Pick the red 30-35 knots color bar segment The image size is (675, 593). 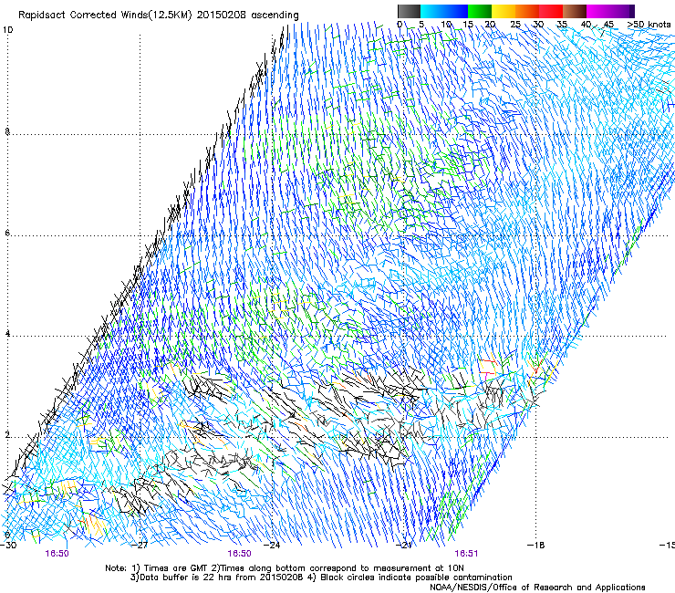(x=551, y=11)
